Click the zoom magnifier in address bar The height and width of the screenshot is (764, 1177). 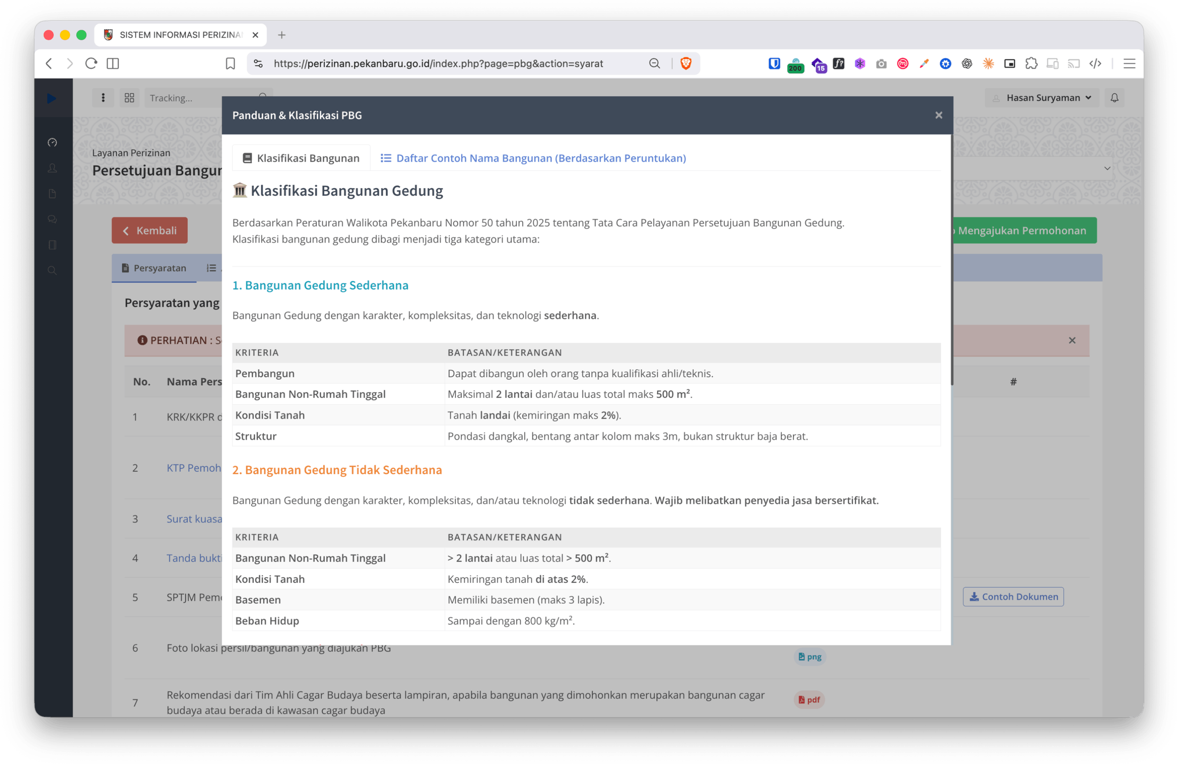click(x=654, y=63)
